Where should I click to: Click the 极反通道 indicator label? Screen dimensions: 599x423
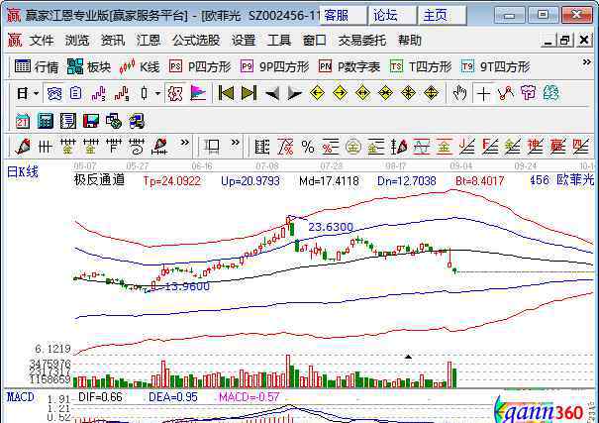(99, 179)
